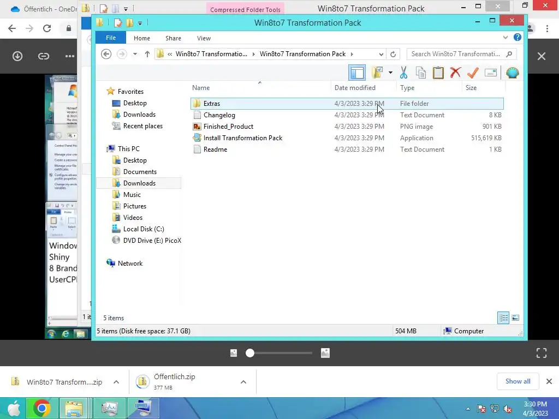Open Videos under This PC
Viewport: 559px width, 419px height.
[133, 217]
